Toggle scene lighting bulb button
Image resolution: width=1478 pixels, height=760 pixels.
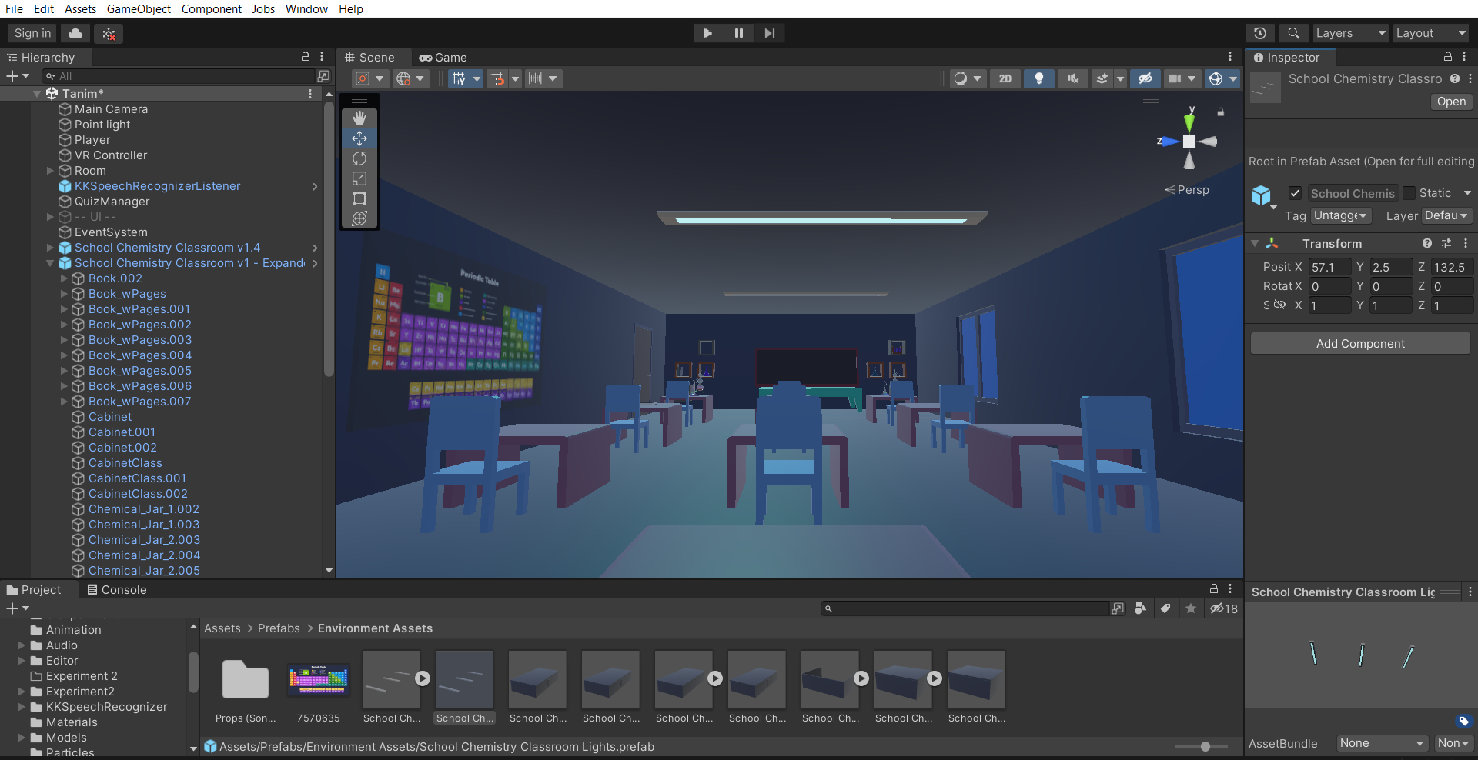pos(1039,78)
